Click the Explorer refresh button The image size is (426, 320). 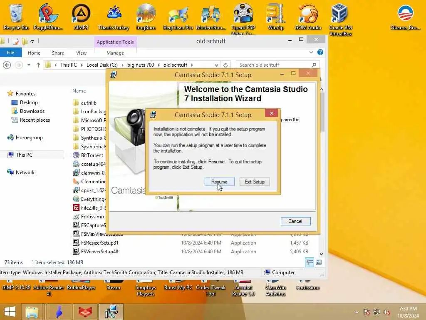pos(225,65)
